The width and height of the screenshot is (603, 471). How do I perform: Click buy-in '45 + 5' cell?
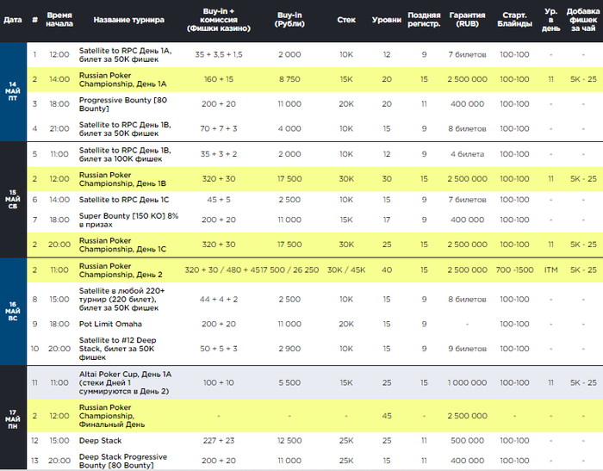(x=219, y=200)
